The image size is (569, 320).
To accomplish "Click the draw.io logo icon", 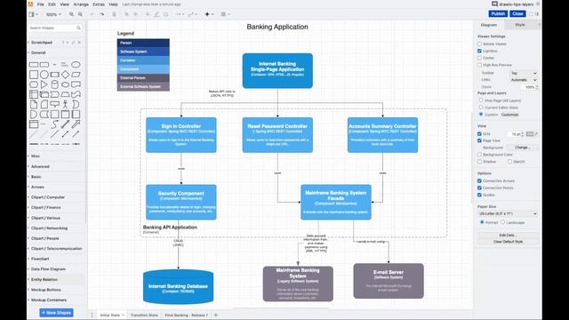I will pyautogui.click(x=30, y=4).
